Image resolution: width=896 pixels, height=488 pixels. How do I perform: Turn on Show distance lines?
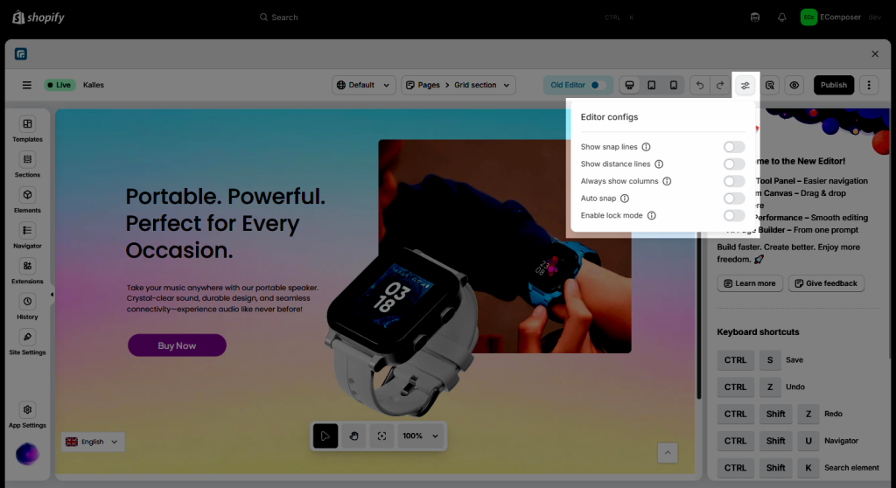[x=733, y=164]
